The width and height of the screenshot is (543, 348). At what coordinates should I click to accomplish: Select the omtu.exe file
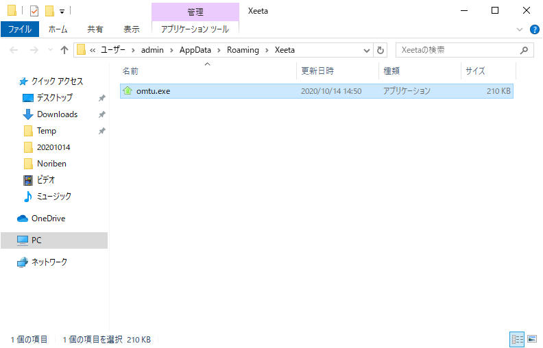(317, 91)
